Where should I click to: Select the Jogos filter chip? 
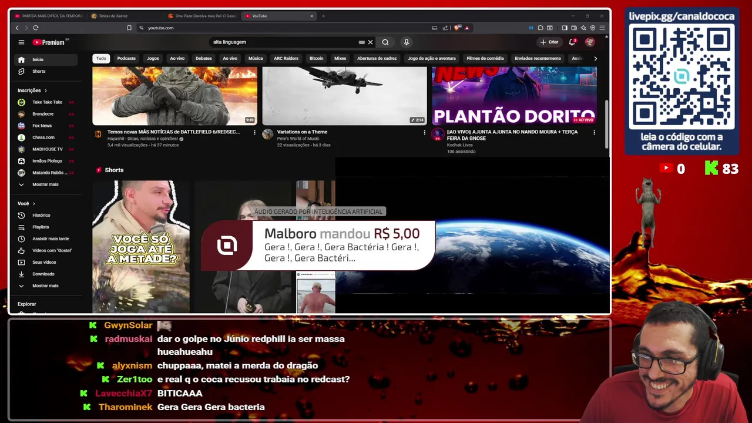153,58
